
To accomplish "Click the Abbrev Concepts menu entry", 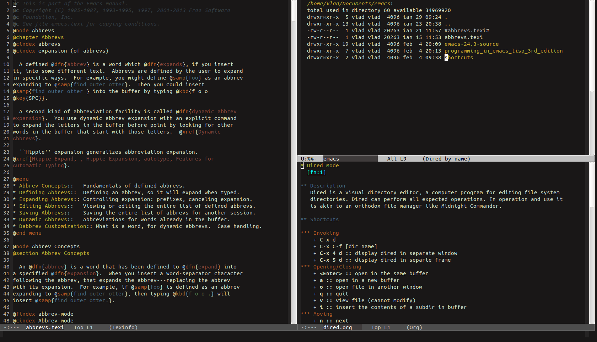I will coord(43,186).
